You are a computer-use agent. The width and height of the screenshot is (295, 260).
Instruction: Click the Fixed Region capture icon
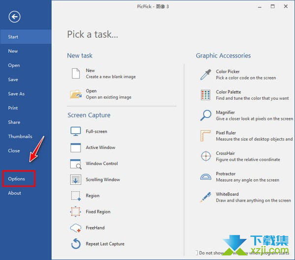pyautogui.click(x=76, y=212)
